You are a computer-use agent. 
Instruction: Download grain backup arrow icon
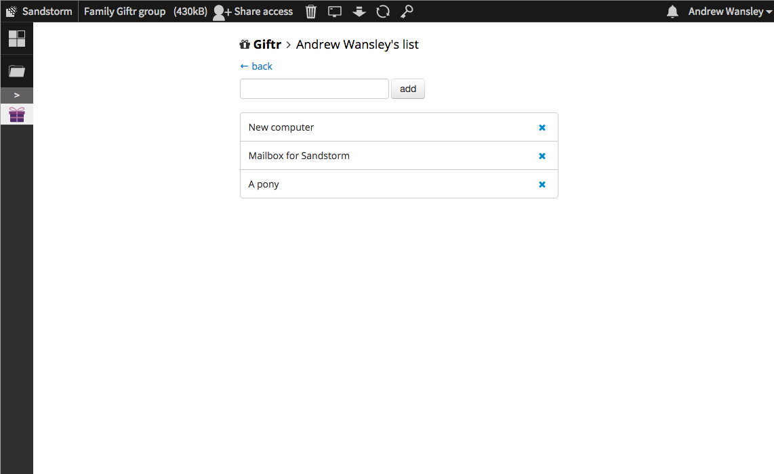point(359,12)
